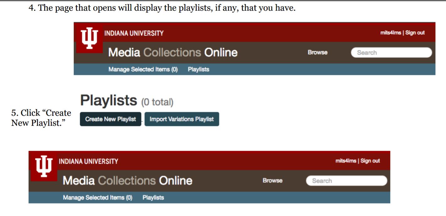446x216 pixels.
Task: Click the lower Search input field
Action: (346, 180)
